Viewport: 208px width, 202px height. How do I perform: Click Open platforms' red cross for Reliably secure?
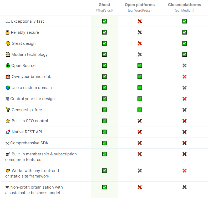click(x=140, y=32)
